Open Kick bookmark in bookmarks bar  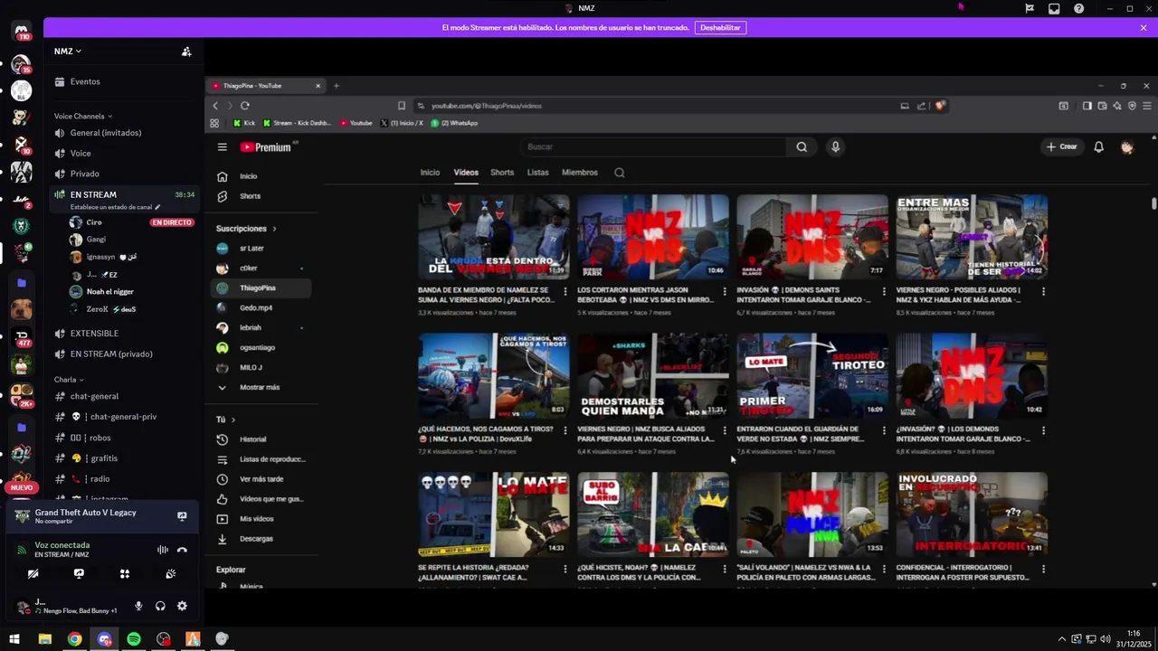coord(244,123)
